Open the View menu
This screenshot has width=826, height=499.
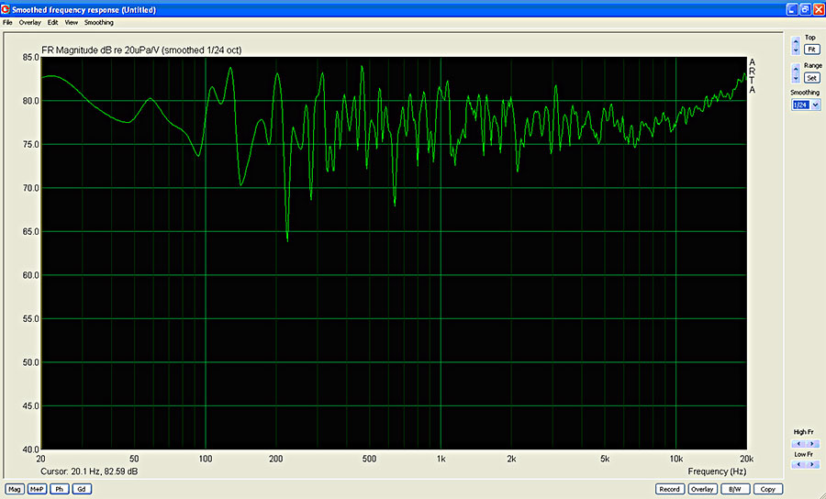(71, 23)
